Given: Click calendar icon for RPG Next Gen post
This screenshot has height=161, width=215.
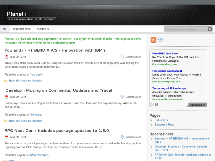Looking at the screenshot, I should 6,137.
